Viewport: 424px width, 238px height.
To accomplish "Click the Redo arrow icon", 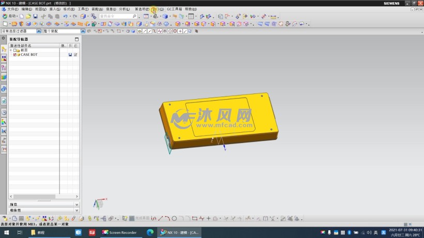I will 75,17.
